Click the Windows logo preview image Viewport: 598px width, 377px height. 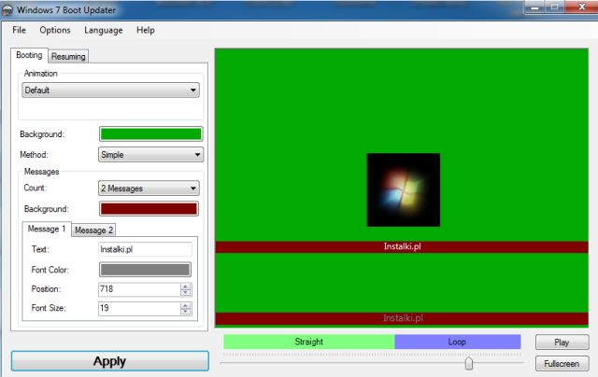(403, 189)
